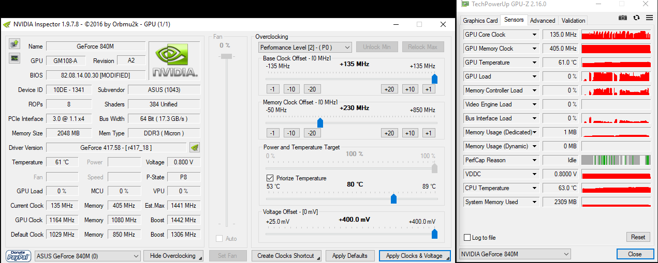The width and height of the screenshot is (658, 263).
Task: Click the GPU Temperature 61.0 °C value
Action: [561, 63]
